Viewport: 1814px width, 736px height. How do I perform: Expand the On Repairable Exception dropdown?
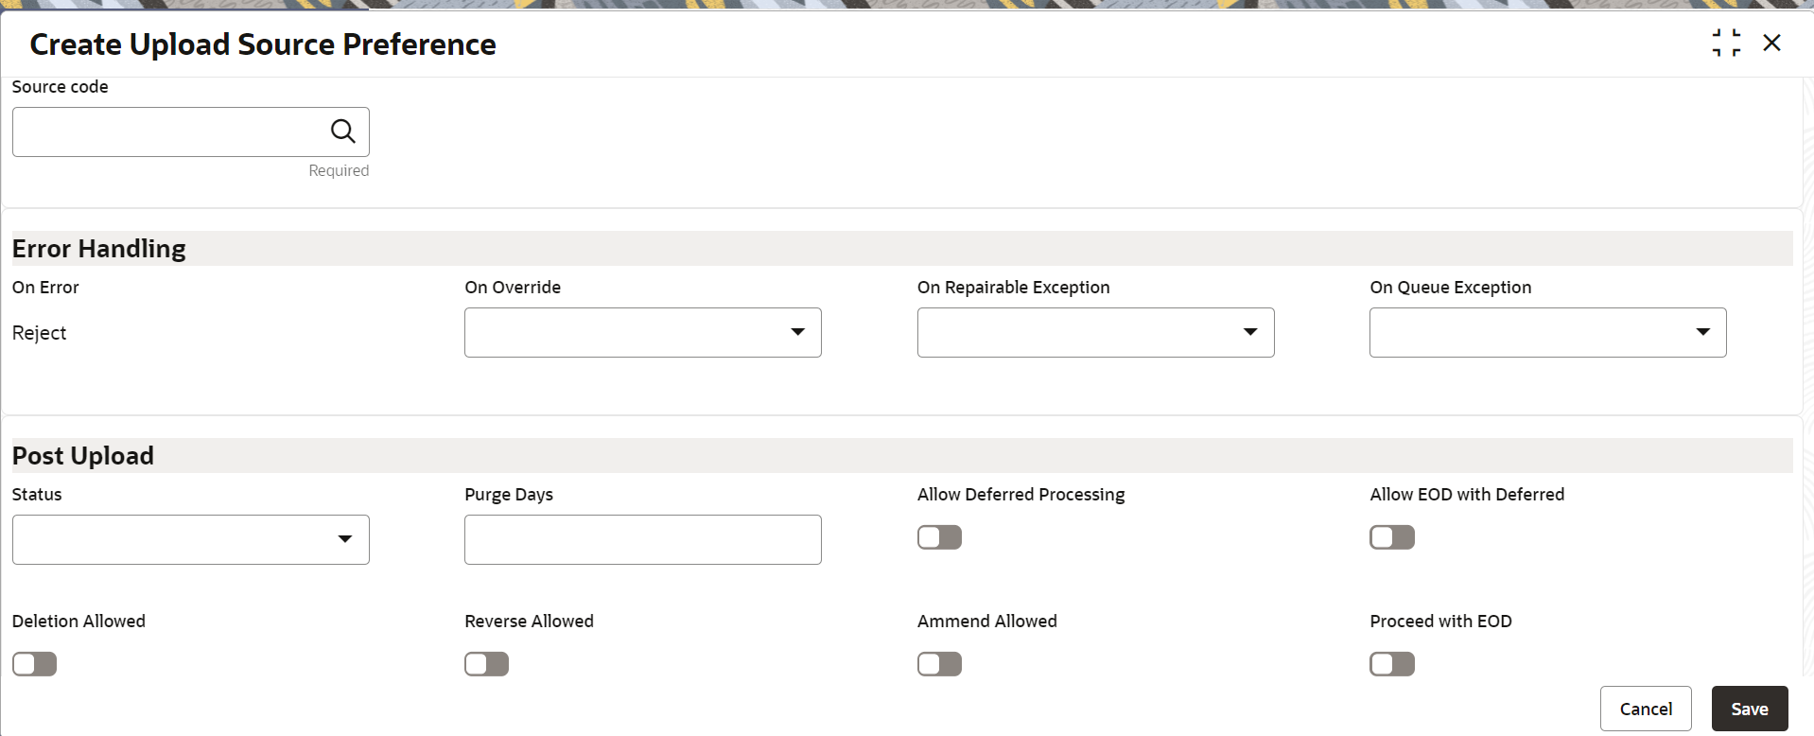pyautogui.click(x=1095, y=332)
